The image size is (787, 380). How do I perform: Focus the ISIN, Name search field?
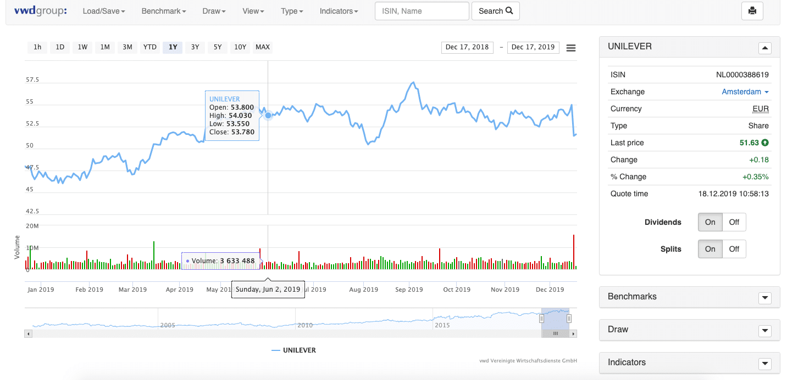(422, 11)
